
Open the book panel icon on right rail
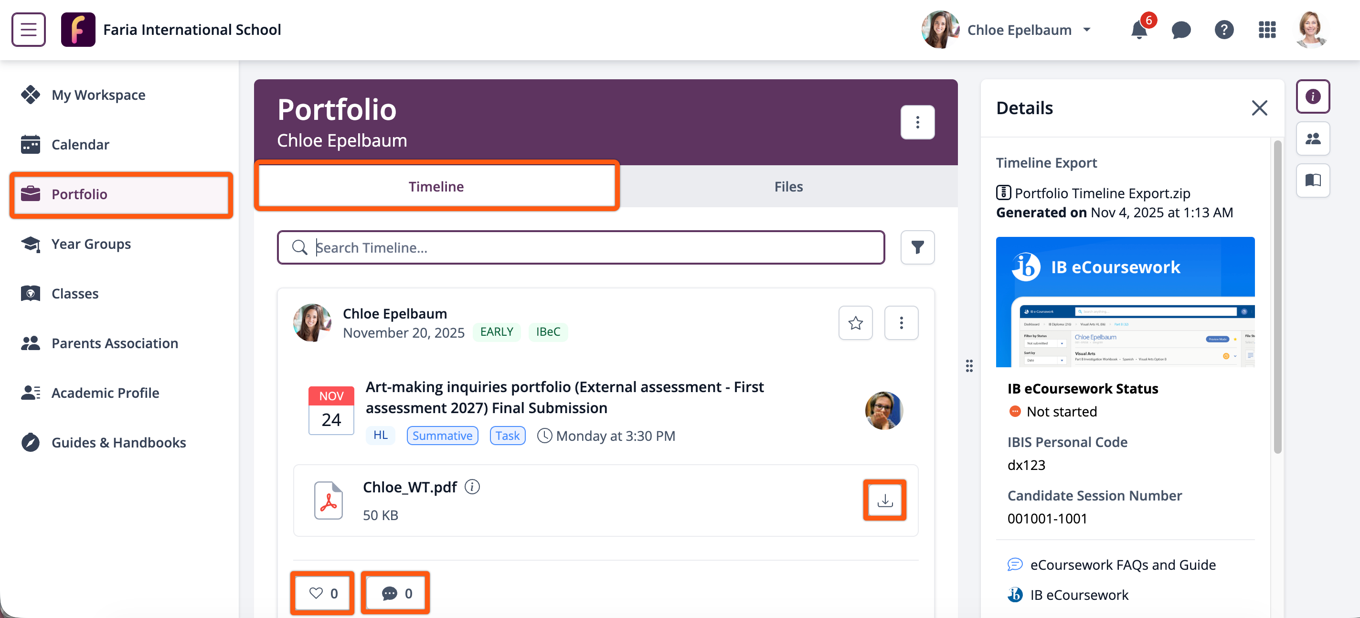(1312, 181)
